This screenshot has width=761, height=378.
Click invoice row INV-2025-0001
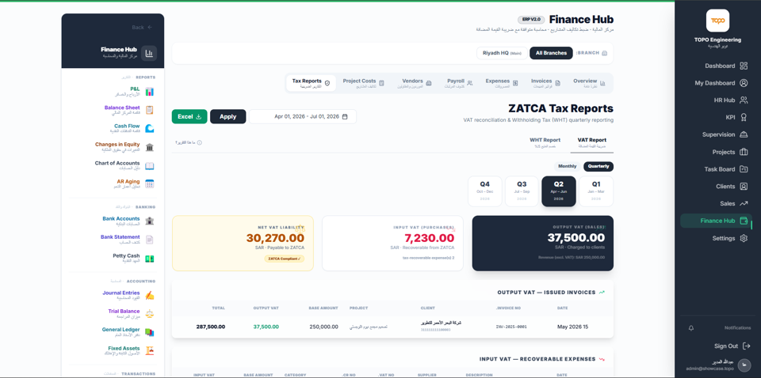[x=392, y=327]
